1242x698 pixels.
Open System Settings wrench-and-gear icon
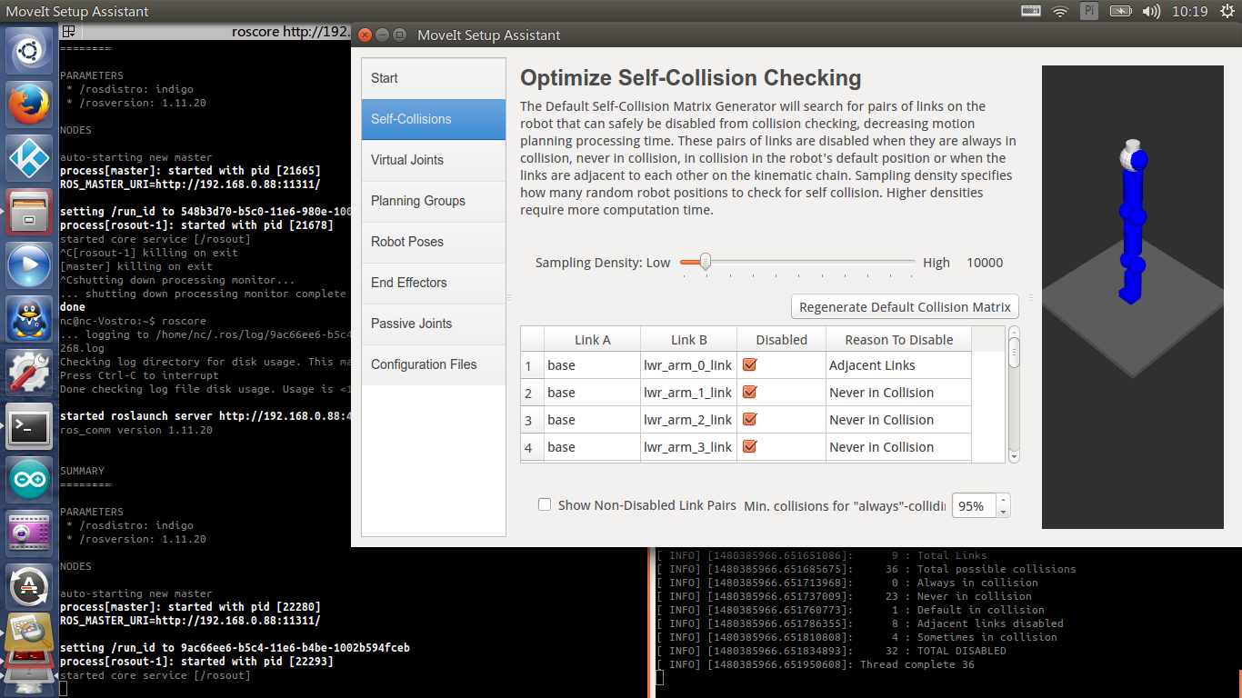click(x=30, y=373)
